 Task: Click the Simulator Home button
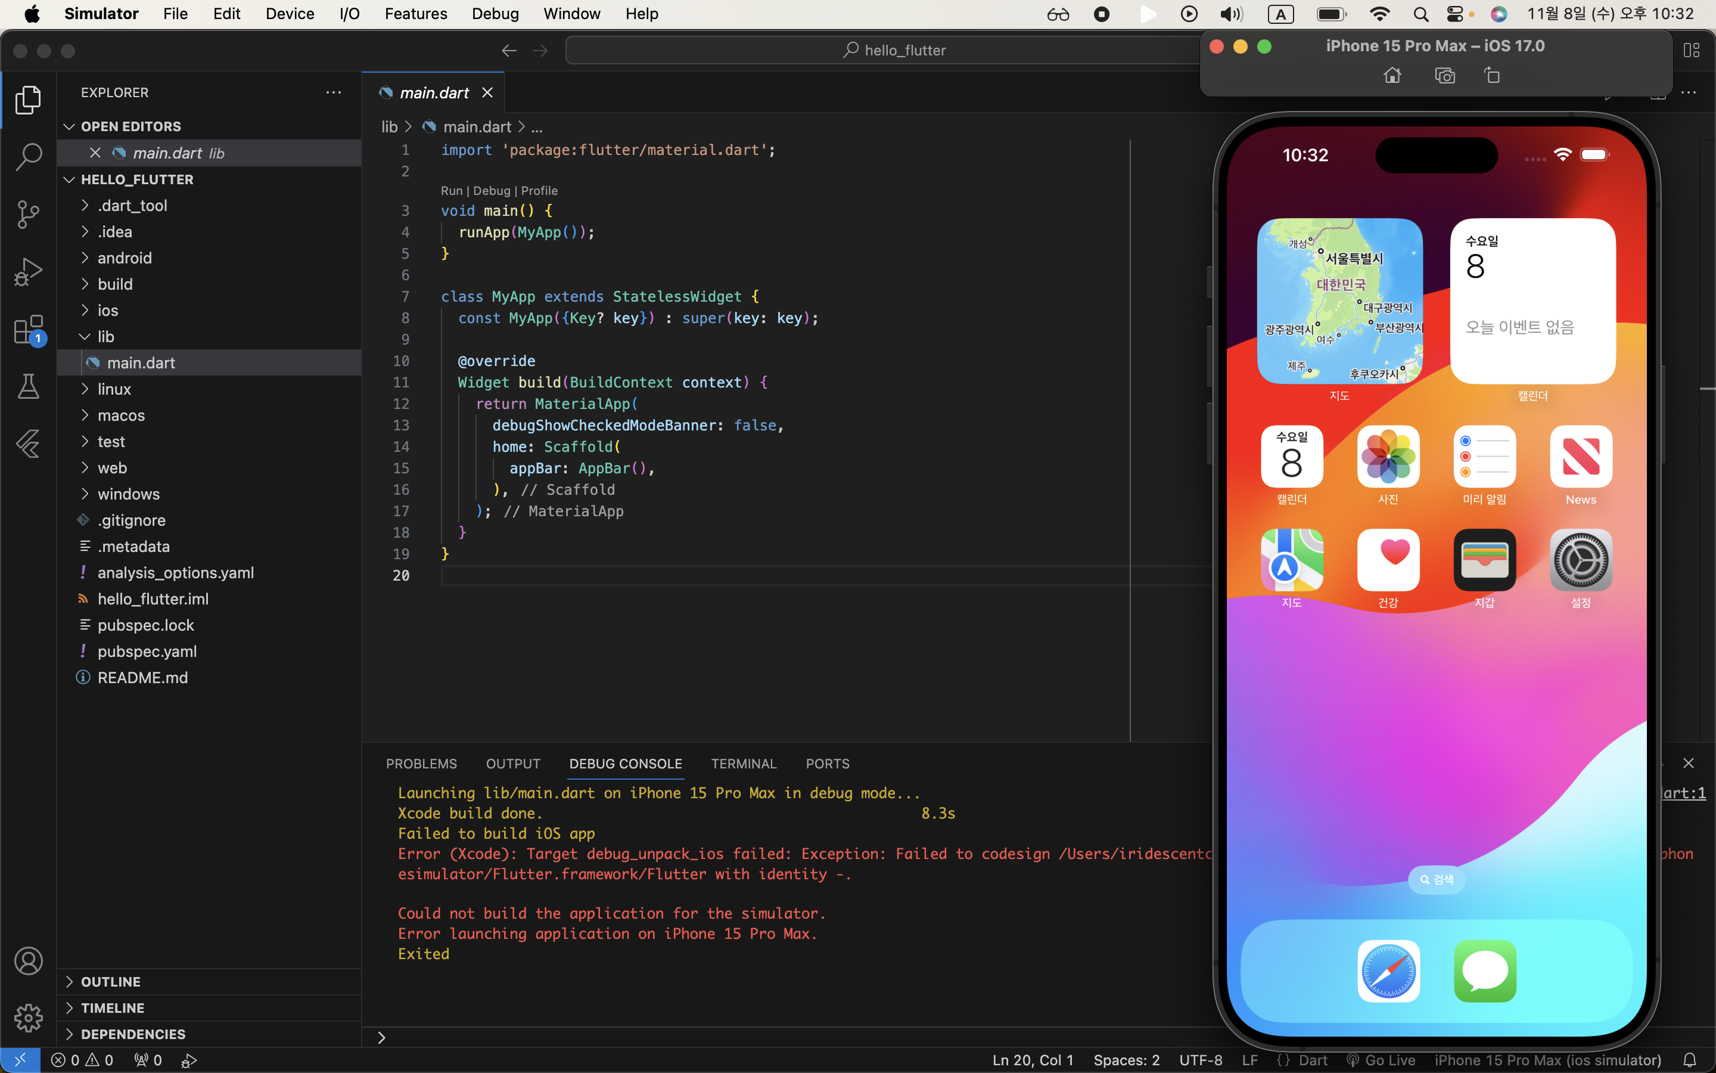[x=1392, y=75]
